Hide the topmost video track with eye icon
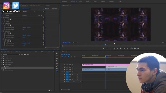The image size is (166, 93). point(72,65)
